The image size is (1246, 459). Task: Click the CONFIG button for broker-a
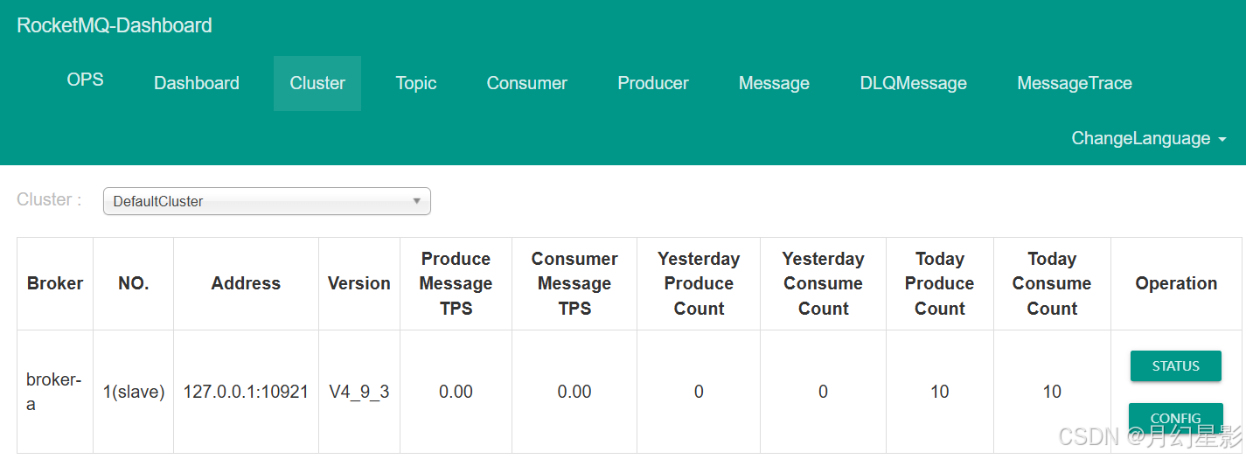(1175, 418)
